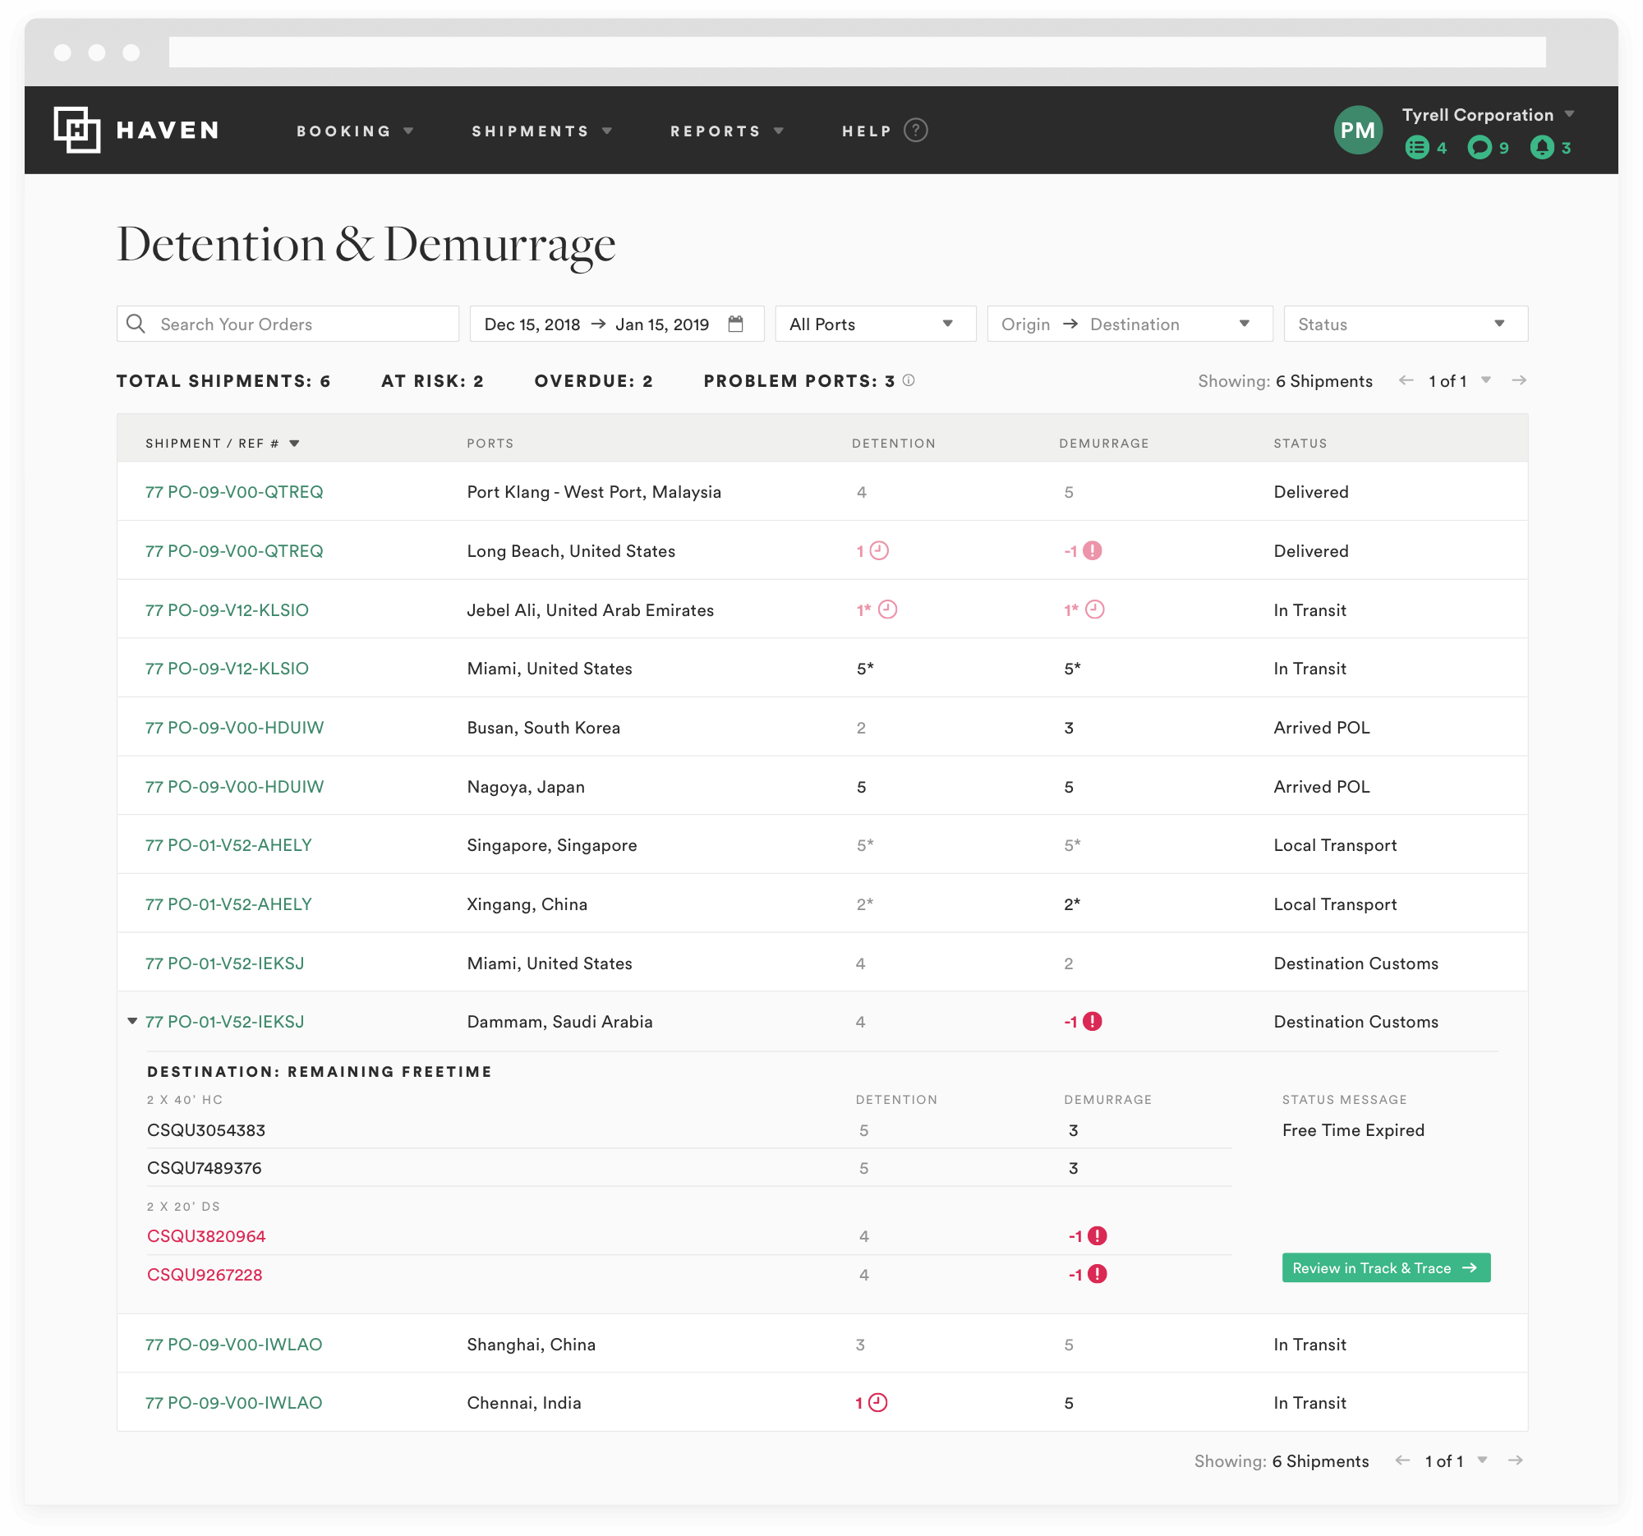Click container CSQU3054383 text
The image size is (1643, 1536).
coord(207,1130)
